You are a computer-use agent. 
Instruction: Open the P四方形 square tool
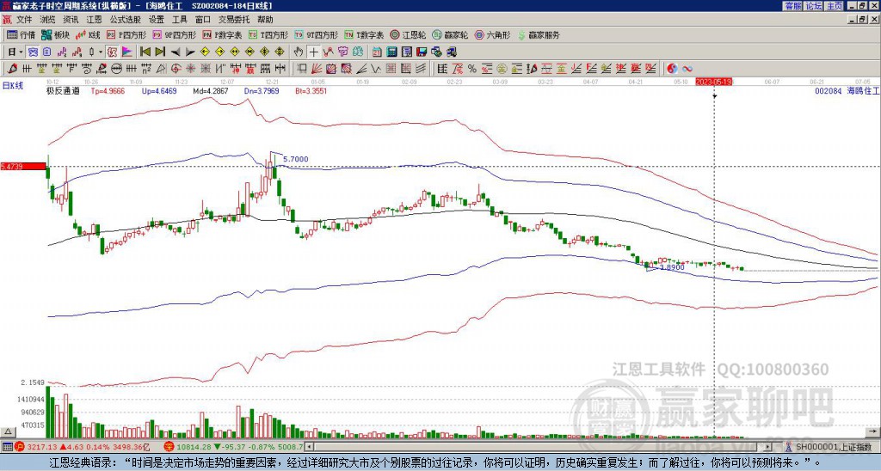coord(126,34)
